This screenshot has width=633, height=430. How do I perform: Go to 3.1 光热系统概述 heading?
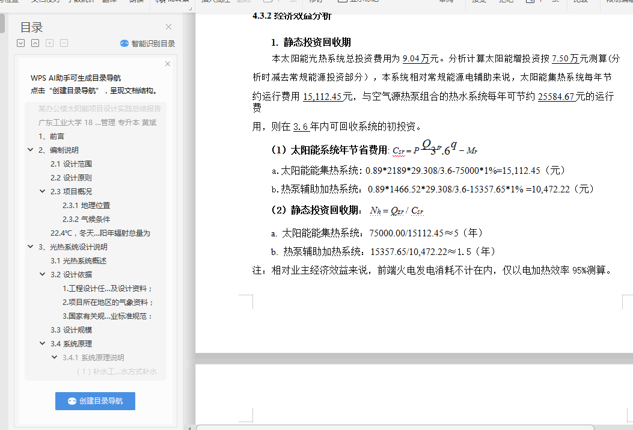(78, 261)
